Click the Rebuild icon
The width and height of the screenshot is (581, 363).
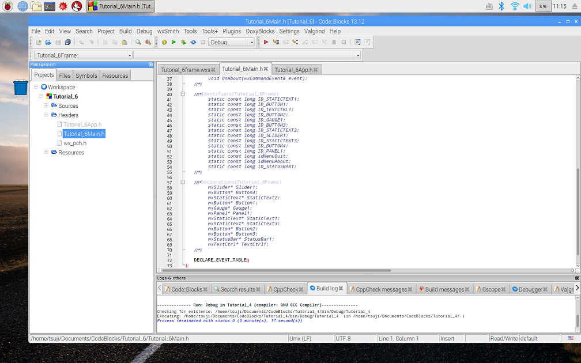(x=193, y=42)
